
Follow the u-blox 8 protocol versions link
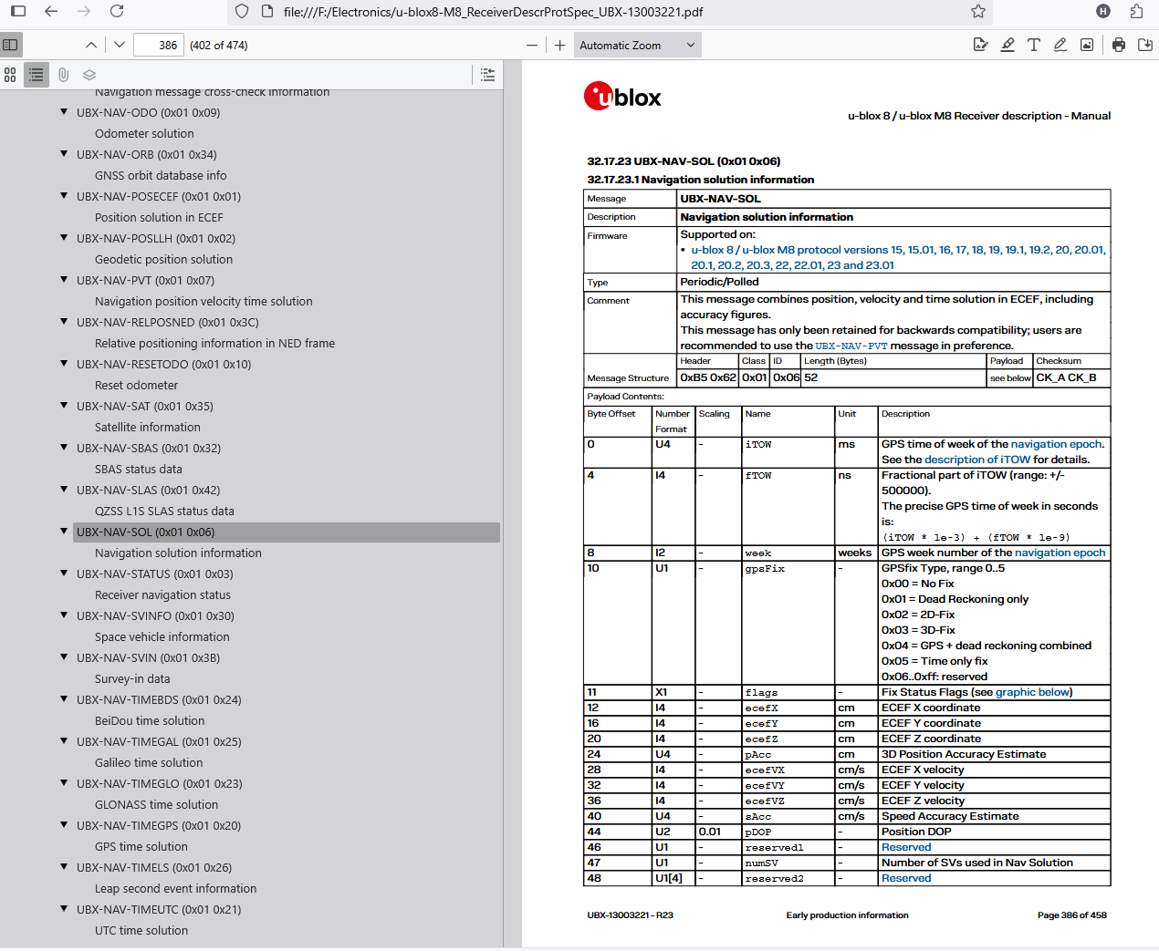tap(898, 257)
